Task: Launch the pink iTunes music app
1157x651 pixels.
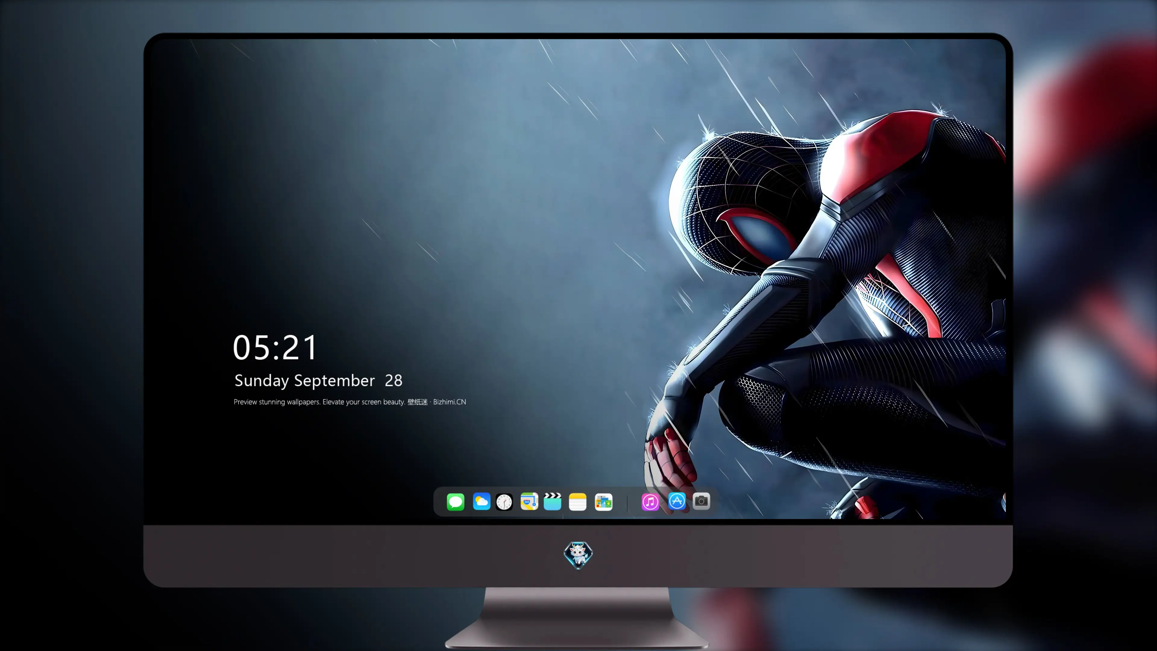Action: (651, 502)
